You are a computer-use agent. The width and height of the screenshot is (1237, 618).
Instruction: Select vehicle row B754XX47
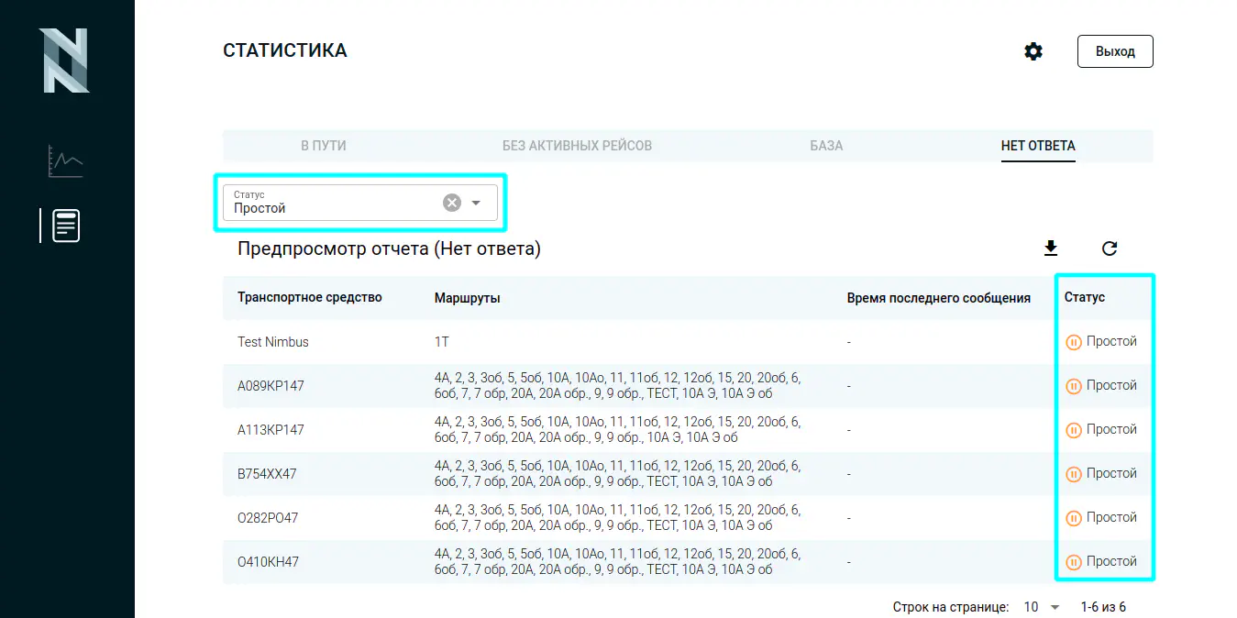(267, 474)
